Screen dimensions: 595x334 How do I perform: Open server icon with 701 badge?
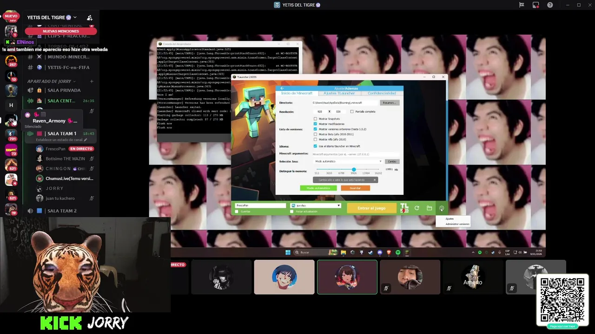[11, 135]
